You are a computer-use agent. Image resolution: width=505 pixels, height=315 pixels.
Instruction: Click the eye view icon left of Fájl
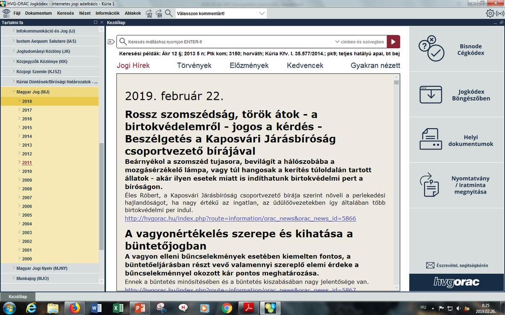6,13
